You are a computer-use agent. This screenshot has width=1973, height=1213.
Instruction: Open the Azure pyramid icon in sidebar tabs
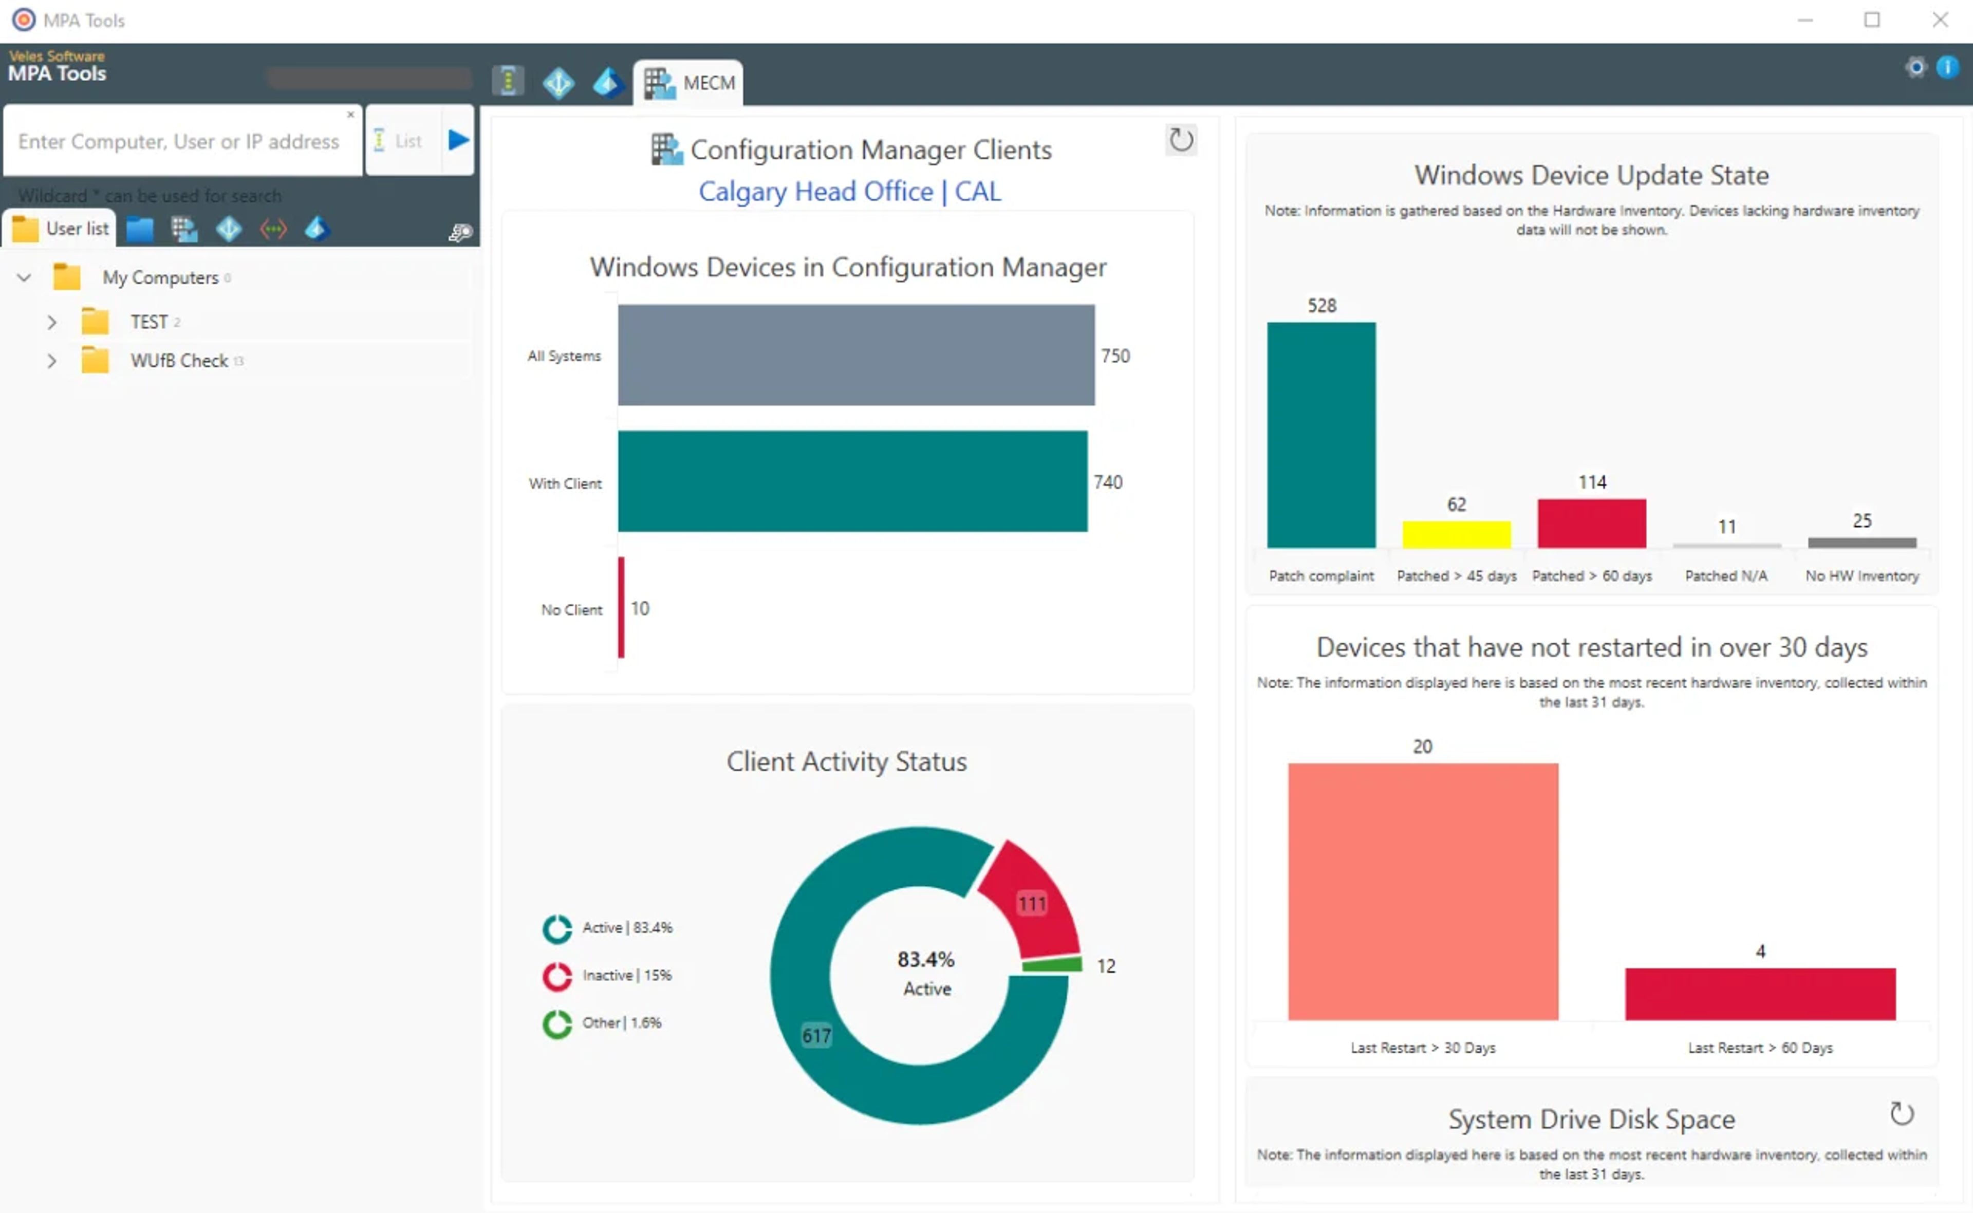click(317, 230)
